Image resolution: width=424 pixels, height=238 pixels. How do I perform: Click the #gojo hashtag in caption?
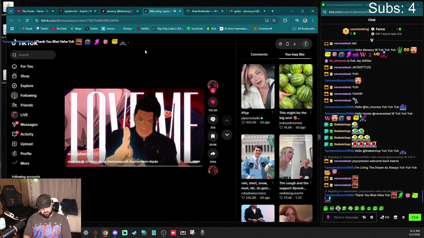(153, 162)
